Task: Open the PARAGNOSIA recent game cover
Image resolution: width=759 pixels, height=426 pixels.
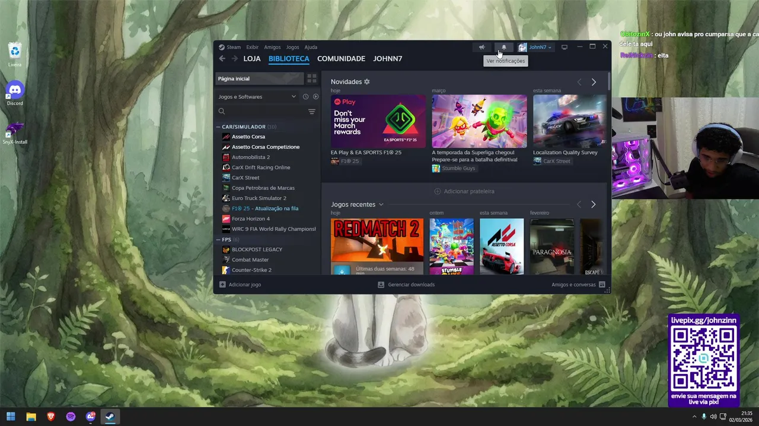Action: (552, 247)
